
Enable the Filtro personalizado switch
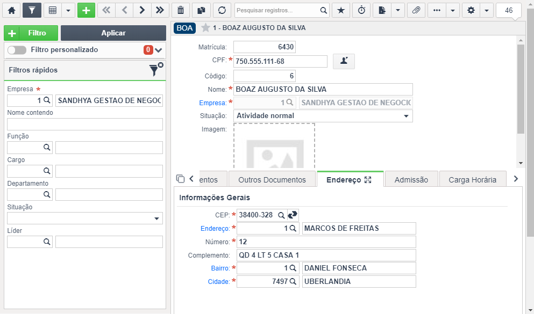(x=17, y=50)
